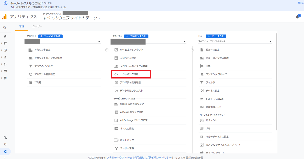Image resolution: width=304 pixels, height=159 pixels.
Task: Click the GA4 設定アシスタント checkbox icon
Action: click(x=116, y=50)
